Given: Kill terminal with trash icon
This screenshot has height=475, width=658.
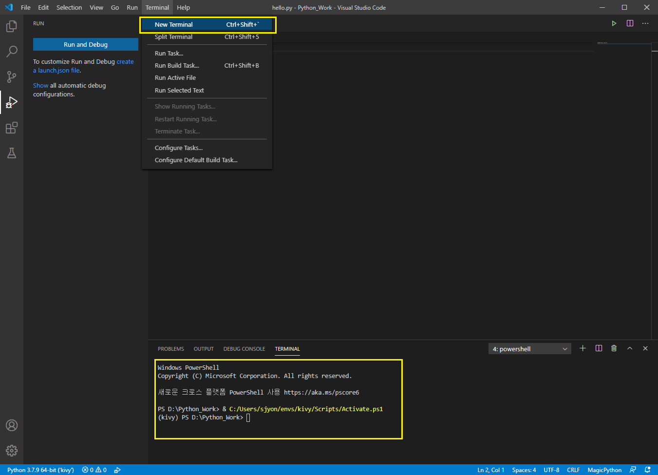Looking at the screenshot, I should [614, 348].
